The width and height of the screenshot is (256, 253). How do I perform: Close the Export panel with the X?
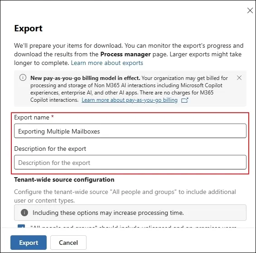(250, 10)
